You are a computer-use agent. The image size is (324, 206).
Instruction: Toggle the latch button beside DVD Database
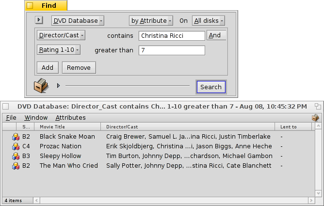click(x=39, y=20)
